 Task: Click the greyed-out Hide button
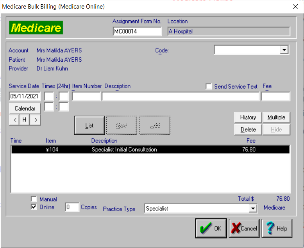276,129
